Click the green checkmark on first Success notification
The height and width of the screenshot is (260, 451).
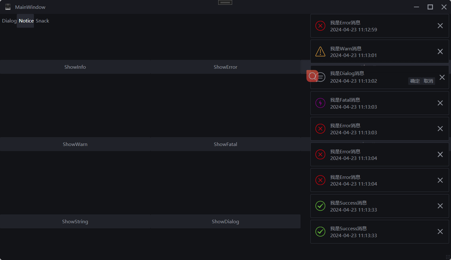coord(320,206)
